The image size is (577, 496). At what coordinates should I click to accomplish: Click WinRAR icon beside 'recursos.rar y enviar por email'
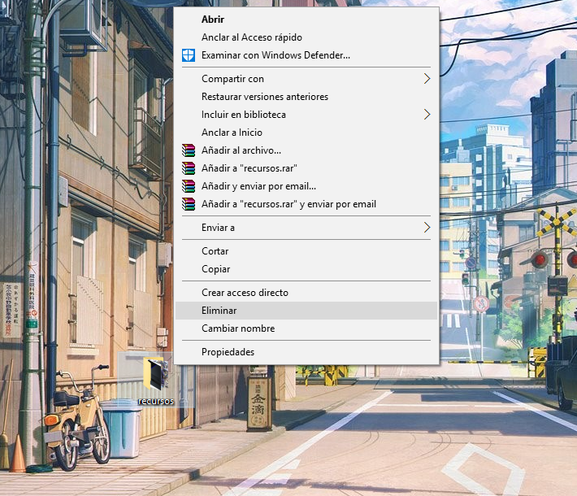click(189, 204)
